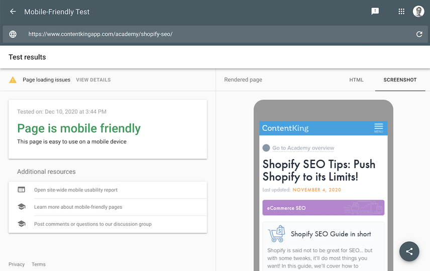Image resolution: width=430 pixels, height=271 pixels.
Task: Click graduation cap icon beside Learn more
Action: [x=22, y=207]
